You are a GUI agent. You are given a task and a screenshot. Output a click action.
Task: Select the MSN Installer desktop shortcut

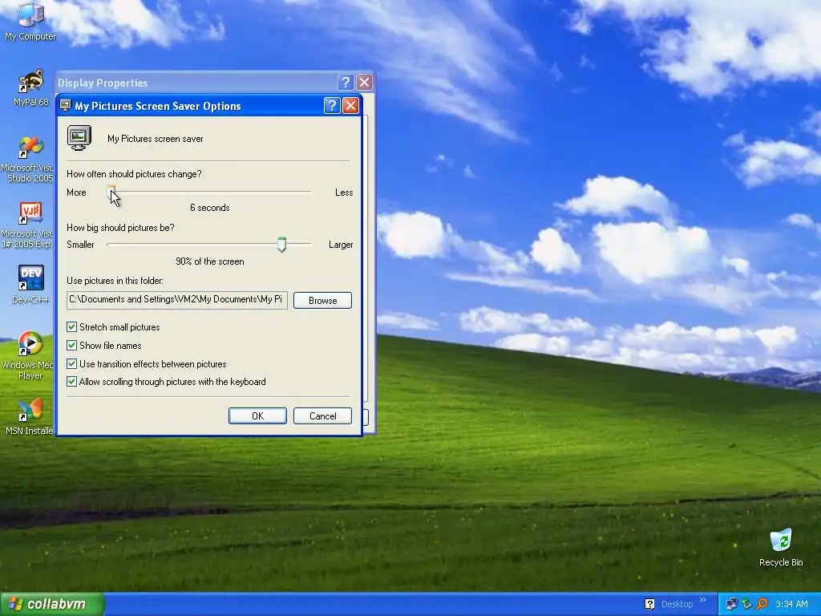click(x=29, y=417)
